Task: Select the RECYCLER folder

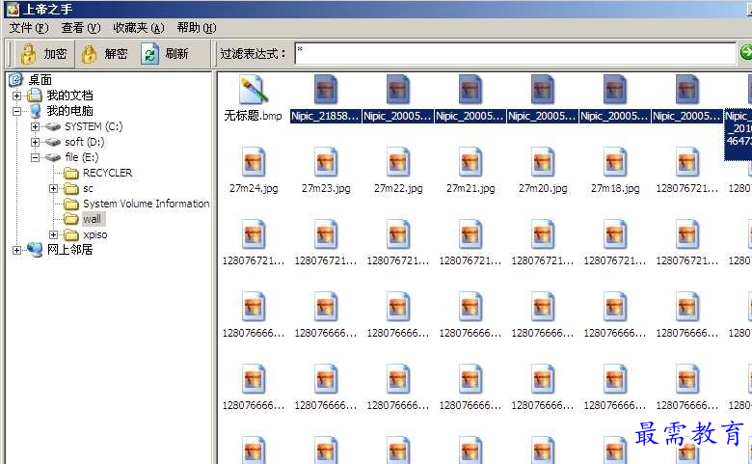Action: (x=107, y=173)
